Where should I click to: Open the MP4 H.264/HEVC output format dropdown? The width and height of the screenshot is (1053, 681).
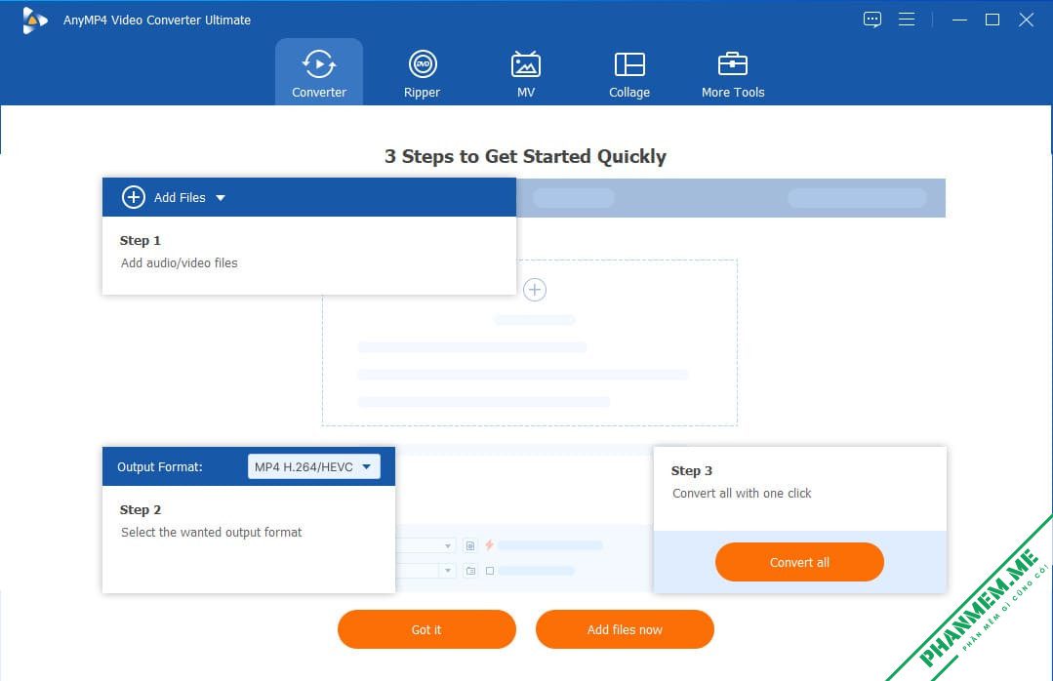point(313,466)
